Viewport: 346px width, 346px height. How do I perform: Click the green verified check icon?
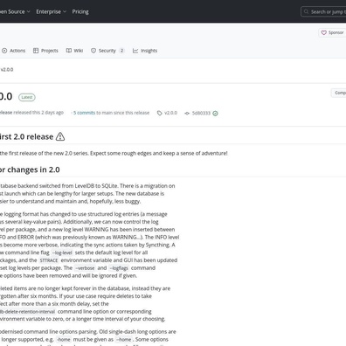[215, 114]
